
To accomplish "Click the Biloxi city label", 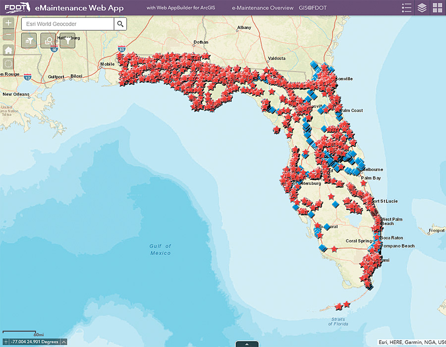I will (76, 76).
